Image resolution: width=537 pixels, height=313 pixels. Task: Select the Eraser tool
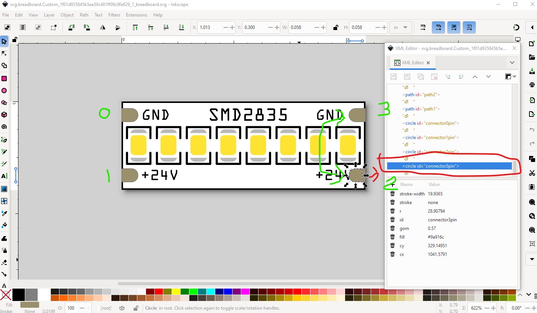(4, 262)
